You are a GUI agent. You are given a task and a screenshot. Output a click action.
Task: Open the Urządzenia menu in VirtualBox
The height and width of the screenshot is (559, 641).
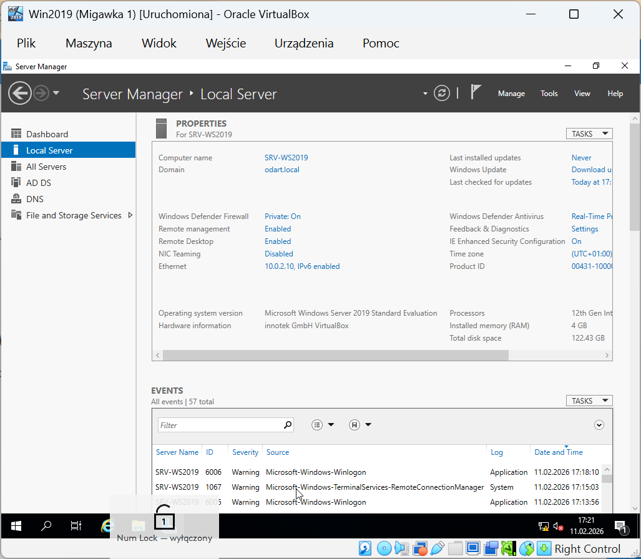(x=304, y=43)
